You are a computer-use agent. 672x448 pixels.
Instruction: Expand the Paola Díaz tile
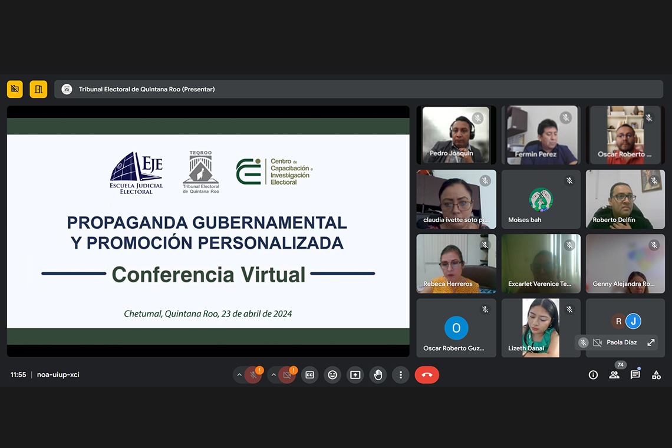pos(651,342)
